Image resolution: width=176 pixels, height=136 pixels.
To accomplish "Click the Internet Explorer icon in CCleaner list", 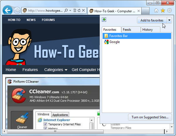I will 40,120.
